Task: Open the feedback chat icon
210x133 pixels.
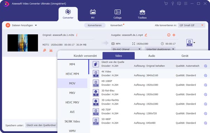Action: tap(179, 3)
